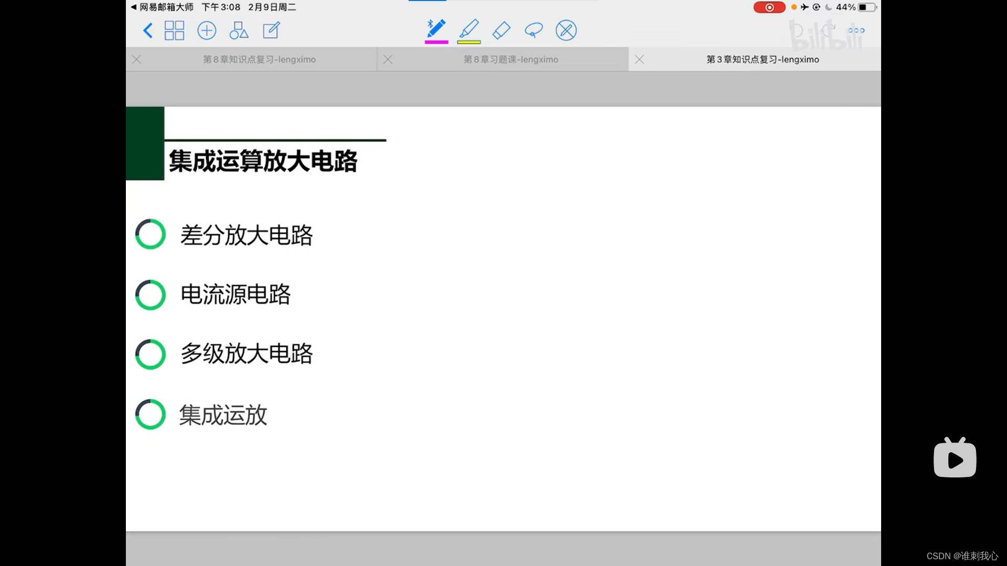
Task: Tap the circled plus add icon
Action: tap(207, 30)
